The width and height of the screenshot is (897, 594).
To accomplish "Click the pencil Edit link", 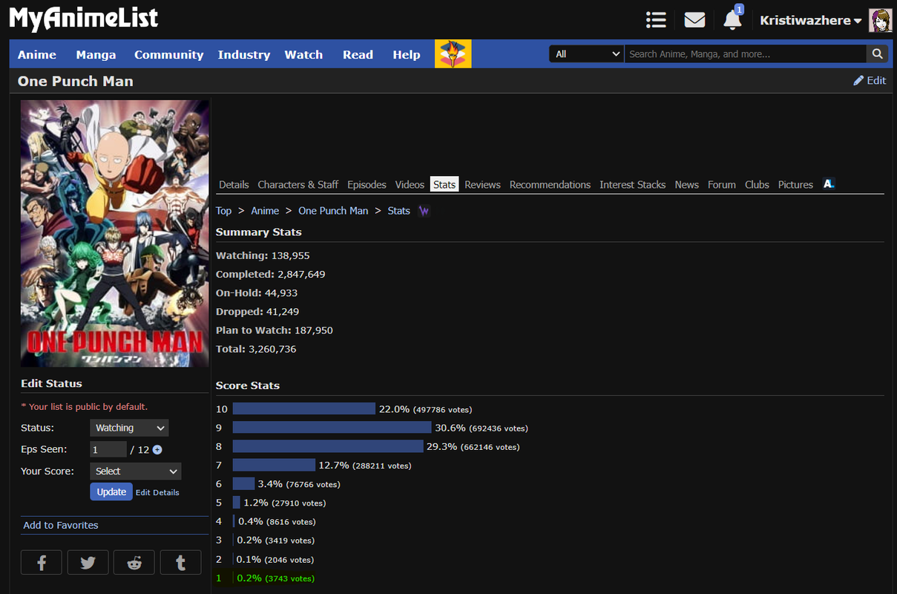I will coord(870,80).
